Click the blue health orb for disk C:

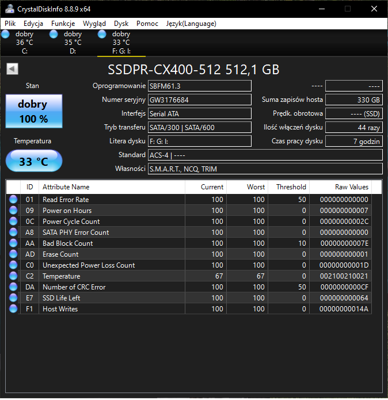5,34
